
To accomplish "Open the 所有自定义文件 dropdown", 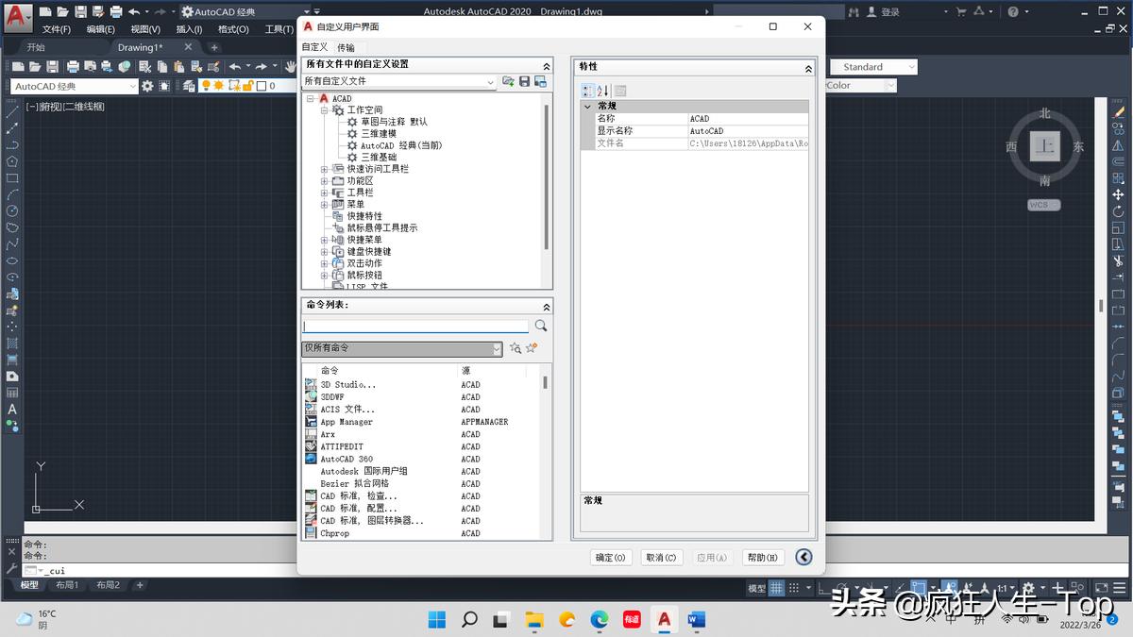I will pos(492,82).
